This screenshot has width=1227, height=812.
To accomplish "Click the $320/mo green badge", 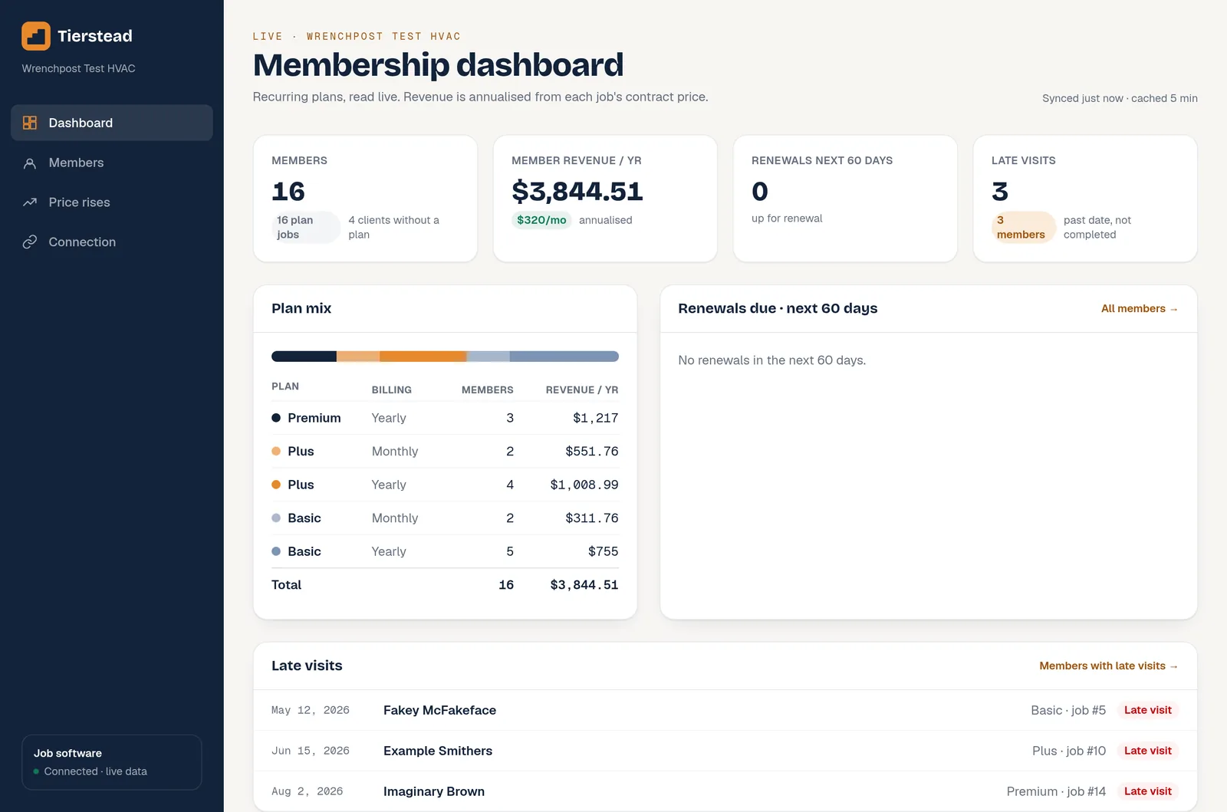I will click(x=541, y=220).
